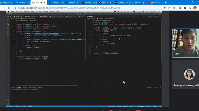
Task: Open the tab search chevron in the title bar
Action: point(178,2)
